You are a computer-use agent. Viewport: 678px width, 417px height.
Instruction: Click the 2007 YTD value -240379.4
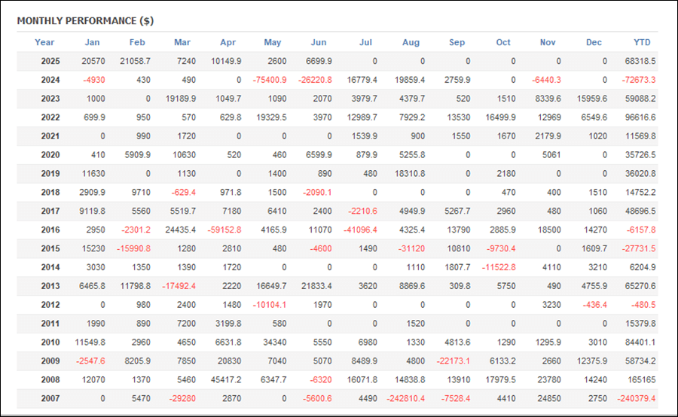(x=637, y=398)
